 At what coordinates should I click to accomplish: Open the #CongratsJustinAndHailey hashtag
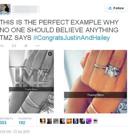(72, 38)
